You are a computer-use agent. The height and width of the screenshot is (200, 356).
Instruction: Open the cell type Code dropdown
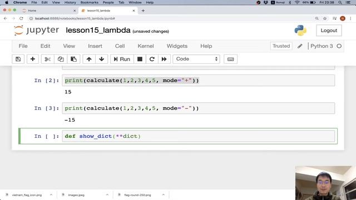pyautogui.click(x=196, y=59)
